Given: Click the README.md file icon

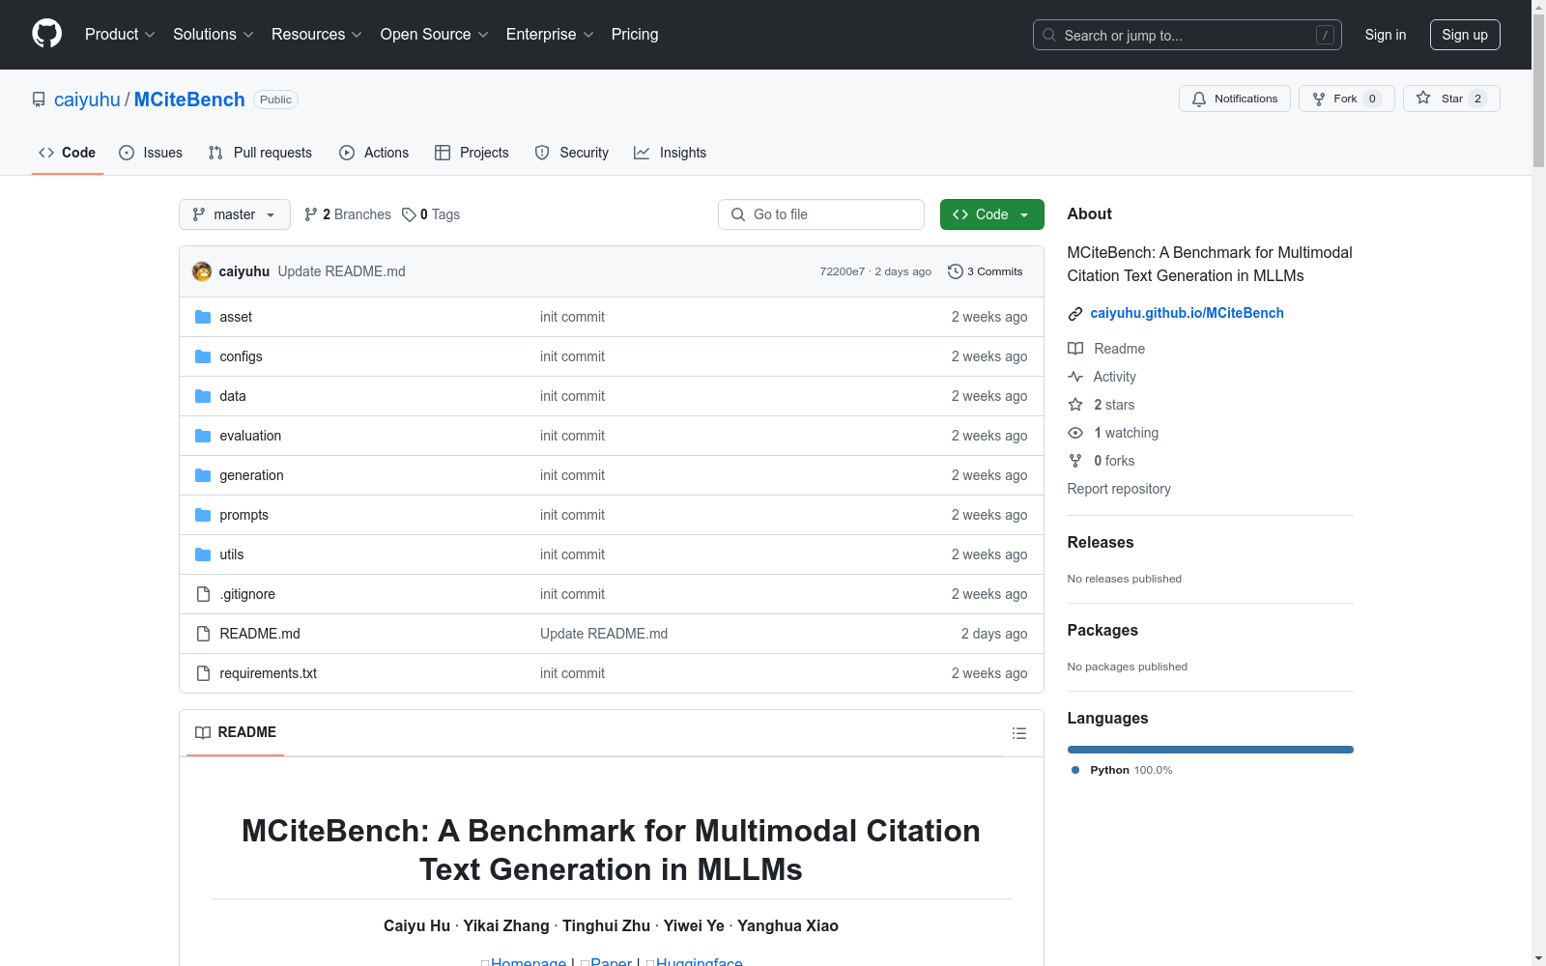Looking at the screenshot, I should coord(203,634).
